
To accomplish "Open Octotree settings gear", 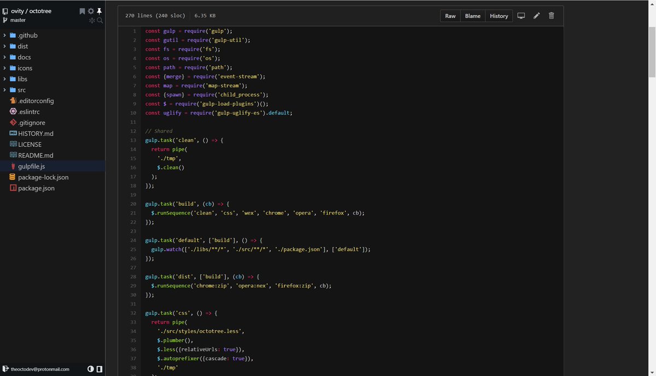I will [x=91, y=11].
